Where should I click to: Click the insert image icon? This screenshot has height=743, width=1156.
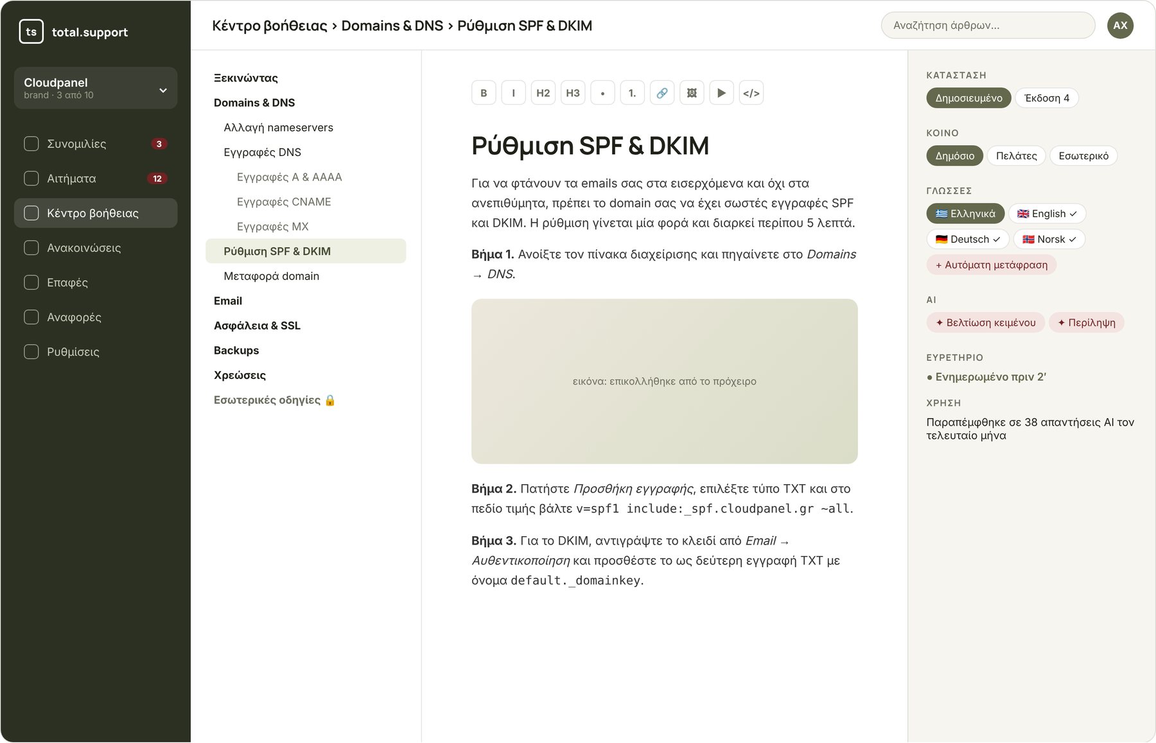coord(692,93)
